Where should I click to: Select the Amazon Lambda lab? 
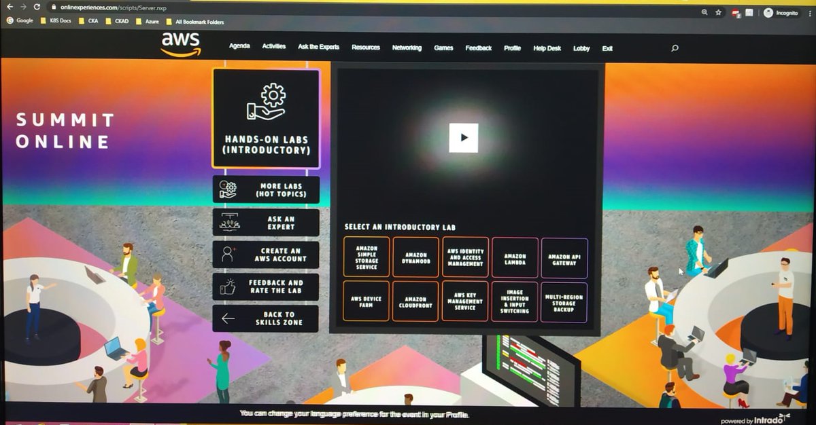(515, 258)
